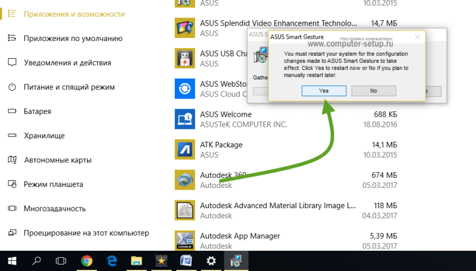Image resolution: width=476 pixels, height=271 pixels.
Task: Click the ASUS WebStorage app icon
Action: [x=184, y=88]
